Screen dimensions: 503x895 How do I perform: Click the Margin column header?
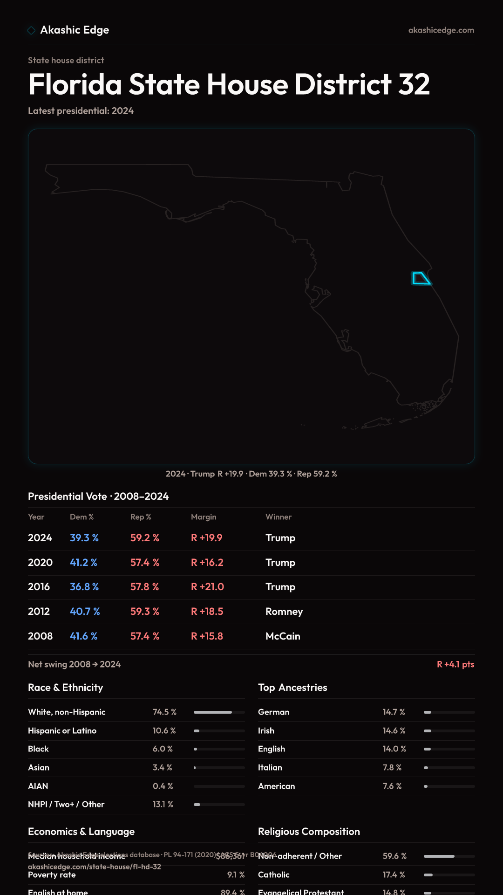click(204, 517)
